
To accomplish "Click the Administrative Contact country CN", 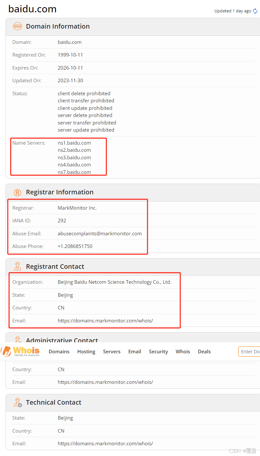I will pyautogui.click(x=61, y=370).
